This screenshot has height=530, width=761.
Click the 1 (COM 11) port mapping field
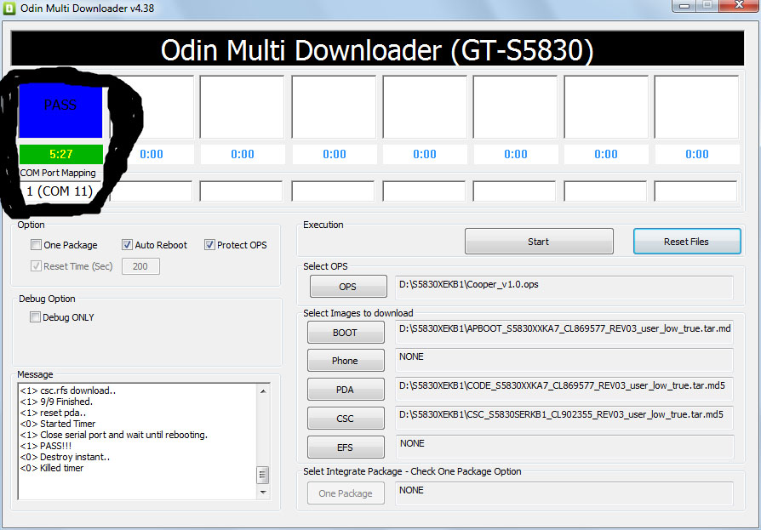click(60, 191)
